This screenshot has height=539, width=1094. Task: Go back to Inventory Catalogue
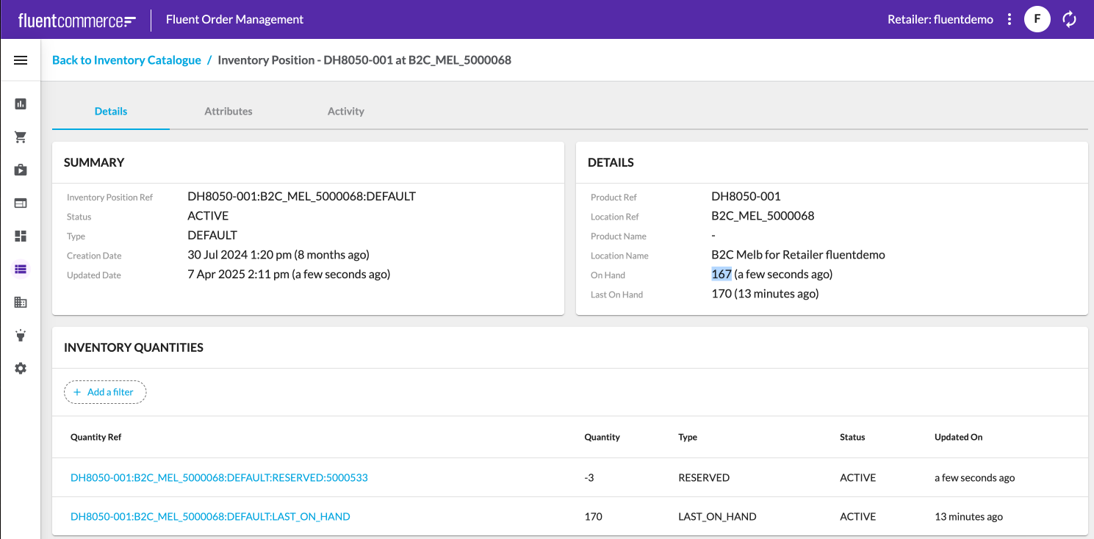coord(126,60)
